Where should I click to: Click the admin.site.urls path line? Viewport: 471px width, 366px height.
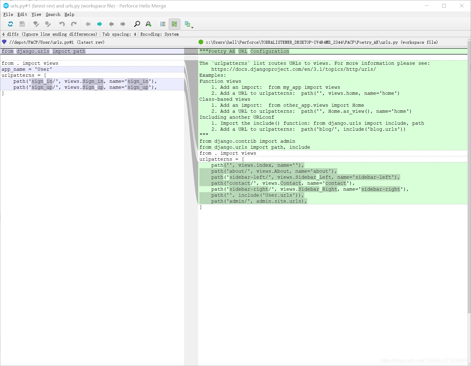pos(259,201)
